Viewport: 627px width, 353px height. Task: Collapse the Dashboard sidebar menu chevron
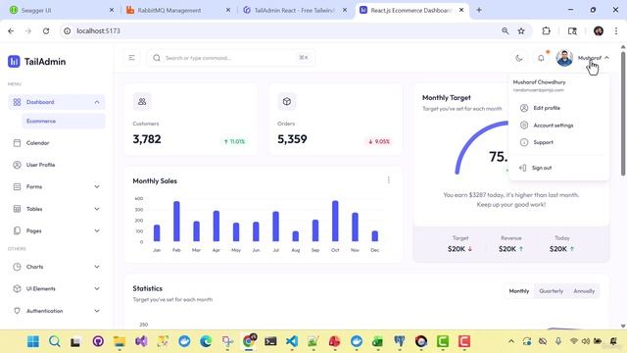[97, 102]
